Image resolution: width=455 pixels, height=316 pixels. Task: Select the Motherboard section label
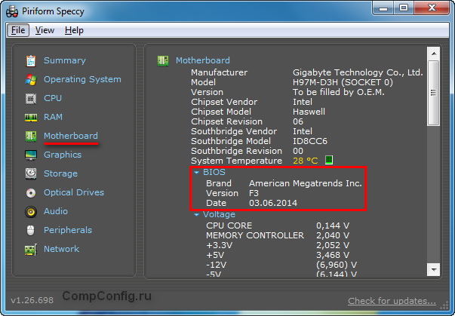click(71, 136)
